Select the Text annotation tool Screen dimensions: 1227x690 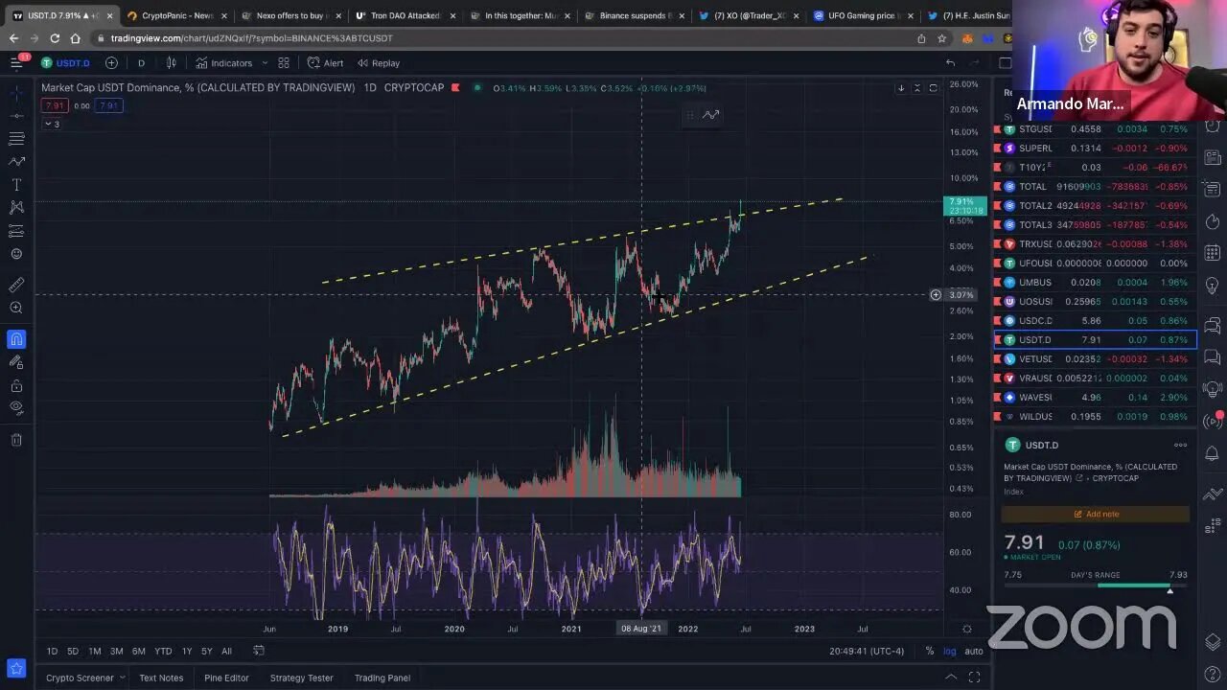[x=16, y=185]
